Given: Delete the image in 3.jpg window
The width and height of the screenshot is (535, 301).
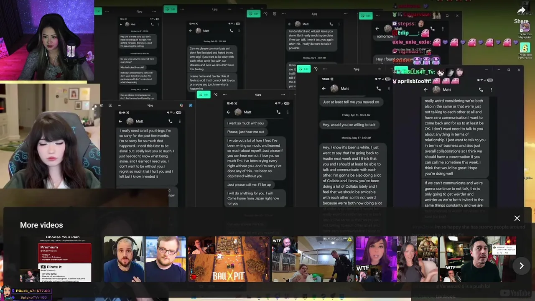Looking at the screenshot, I should 274,14.
